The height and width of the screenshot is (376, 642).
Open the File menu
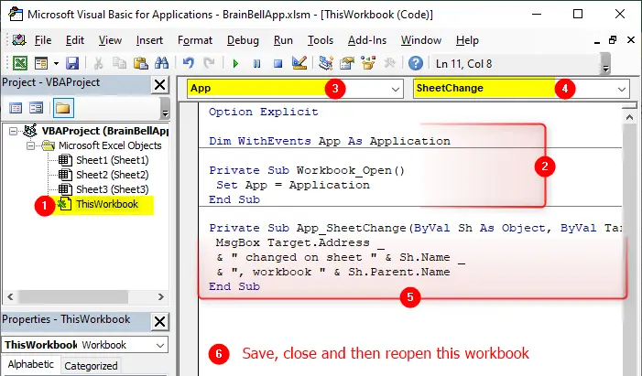click(x=43, y=40)
